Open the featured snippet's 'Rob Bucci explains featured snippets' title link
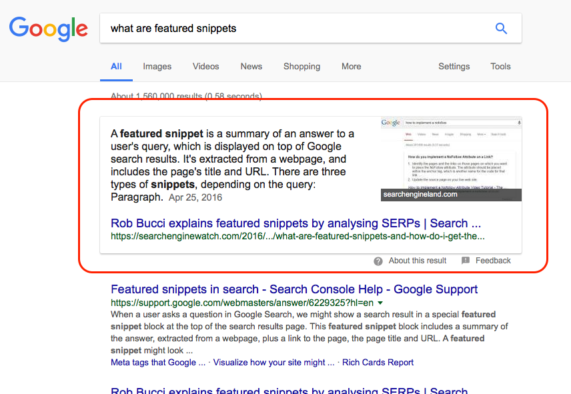This screenshot has height=394, width=571. pos(296,223)
